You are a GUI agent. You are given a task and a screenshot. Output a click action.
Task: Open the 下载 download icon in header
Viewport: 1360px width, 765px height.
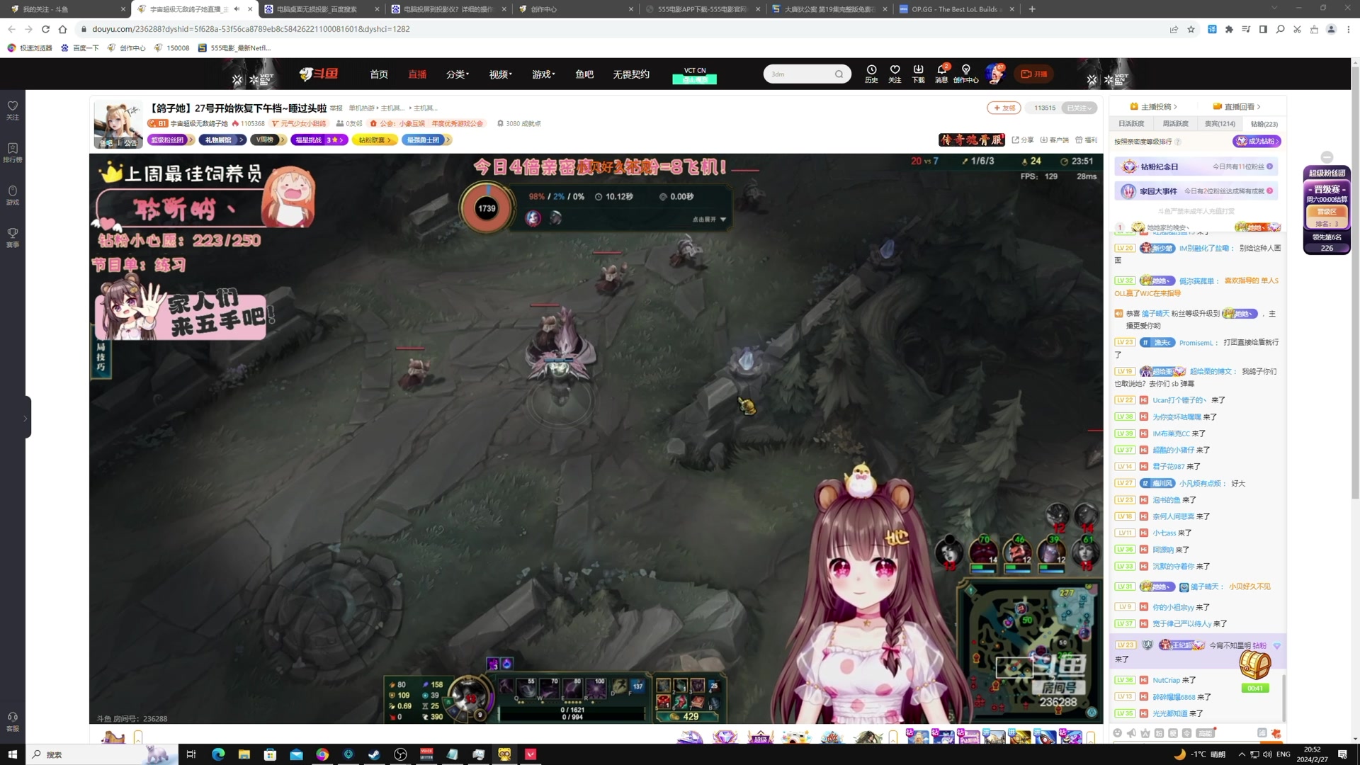click(x=918, y=70)
